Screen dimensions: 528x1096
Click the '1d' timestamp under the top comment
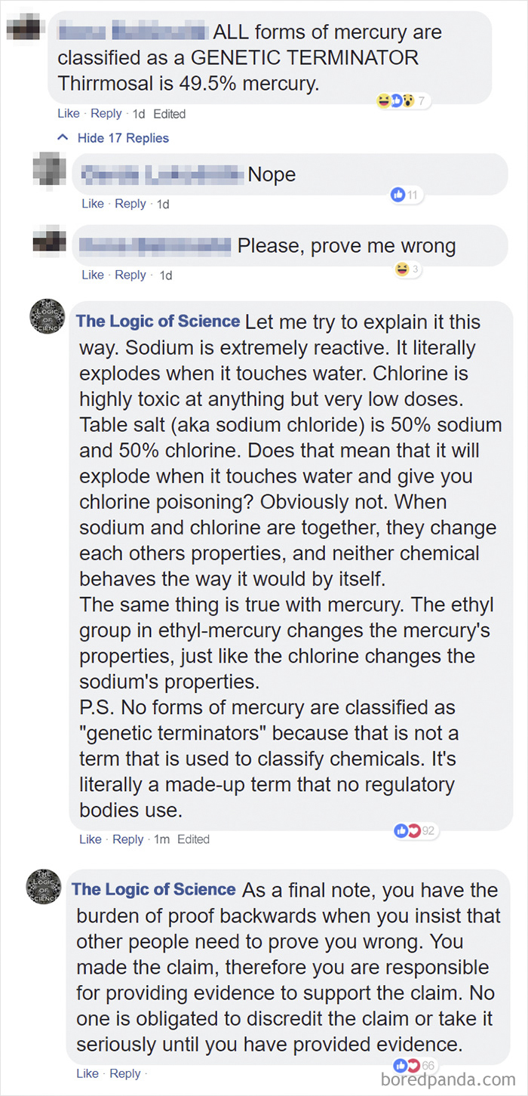(139, 112)
